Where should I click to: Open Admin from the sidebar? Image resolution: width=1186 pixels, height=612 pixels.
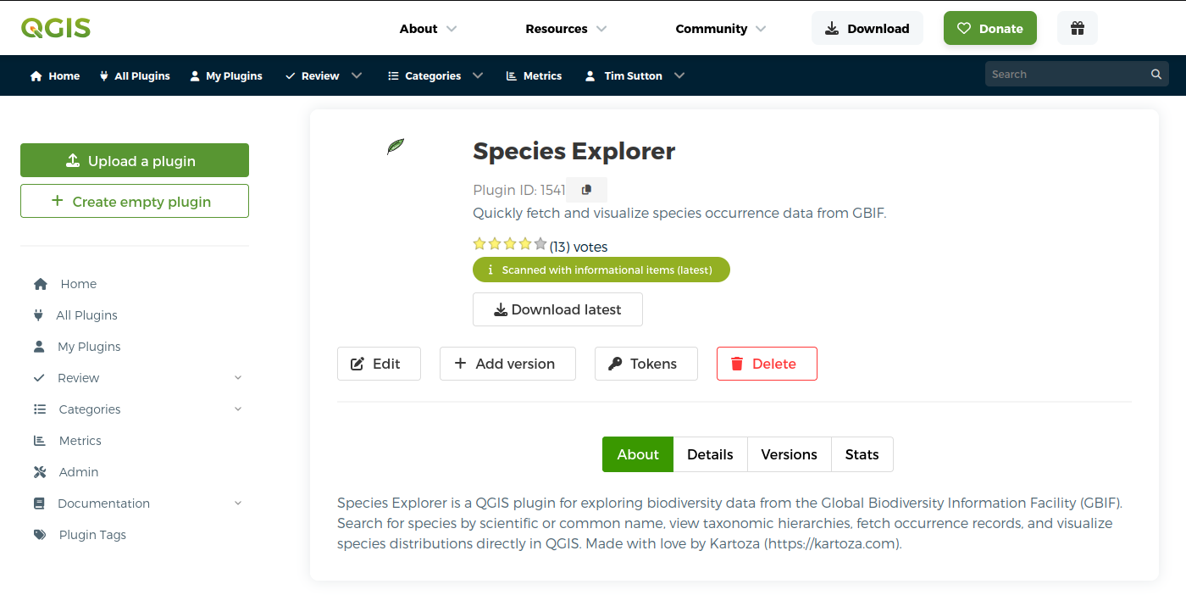(x=78, y=472)
